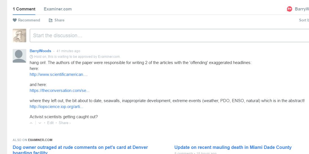Click the Share arrow icon below tabs
Viewport: 309px width, 154px height.
51,20
